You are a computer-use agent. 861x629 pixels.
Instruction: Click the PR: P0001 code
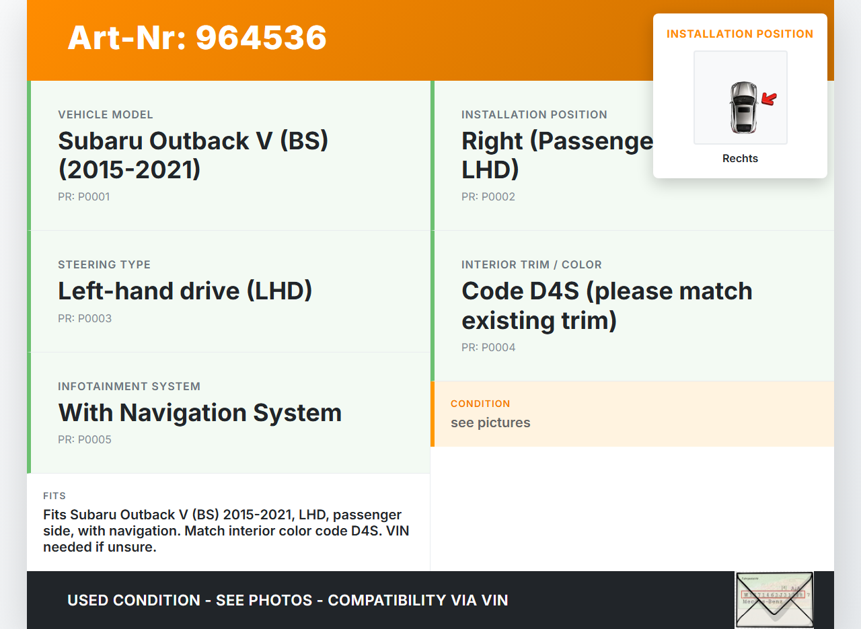click(x=84, y=197)
